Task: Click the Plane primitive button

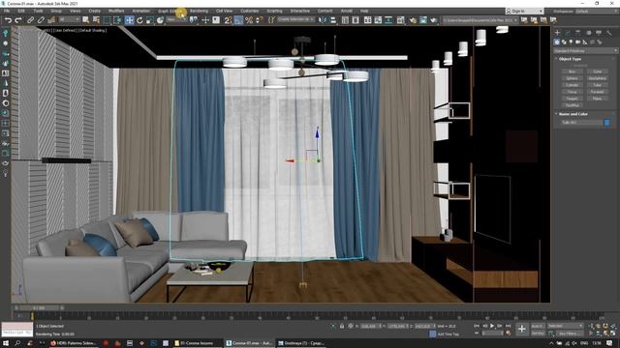Action: (x=597, y=99)
